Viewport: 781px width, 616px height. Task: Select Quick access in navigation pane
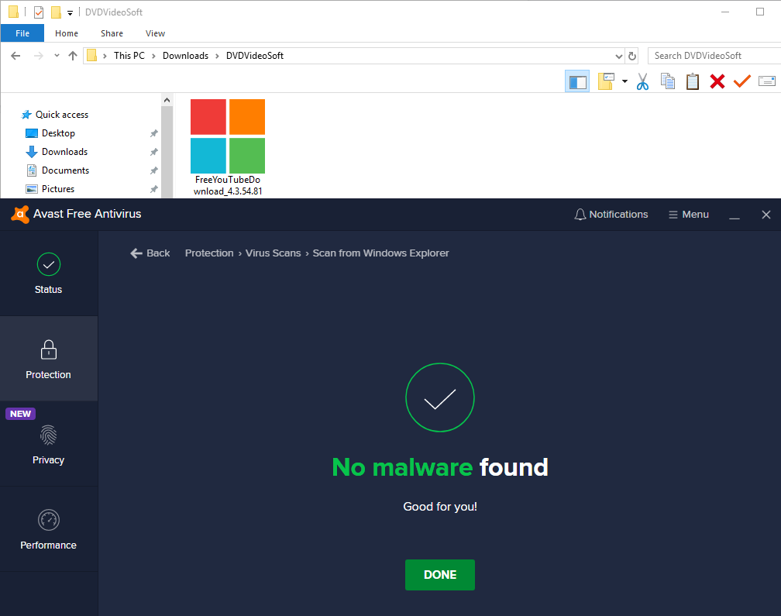(x=62, y=115)
